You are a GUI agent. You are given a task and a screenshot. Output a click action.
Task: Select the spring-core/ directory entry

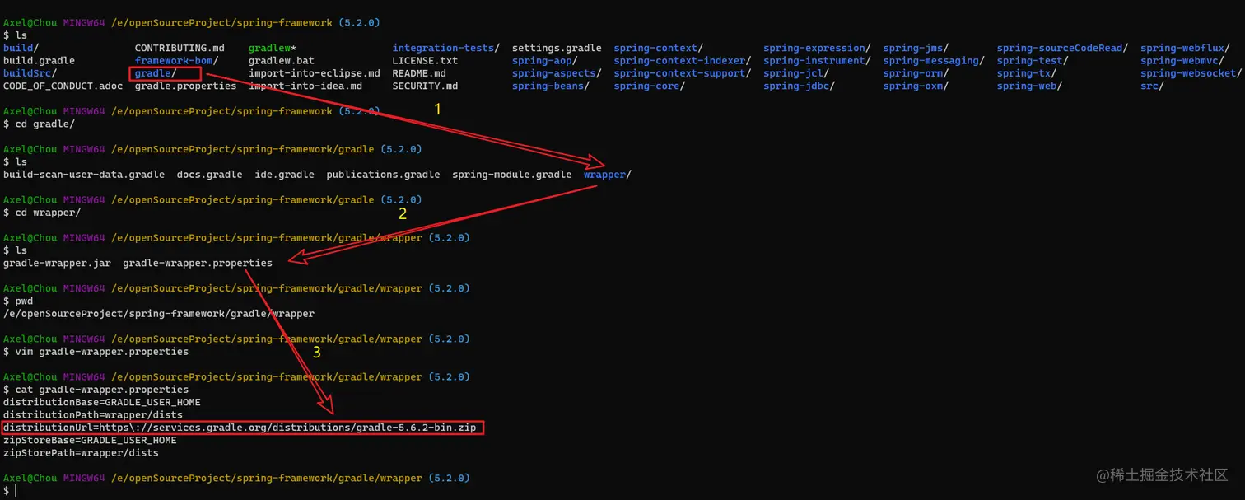click(650, 86)
